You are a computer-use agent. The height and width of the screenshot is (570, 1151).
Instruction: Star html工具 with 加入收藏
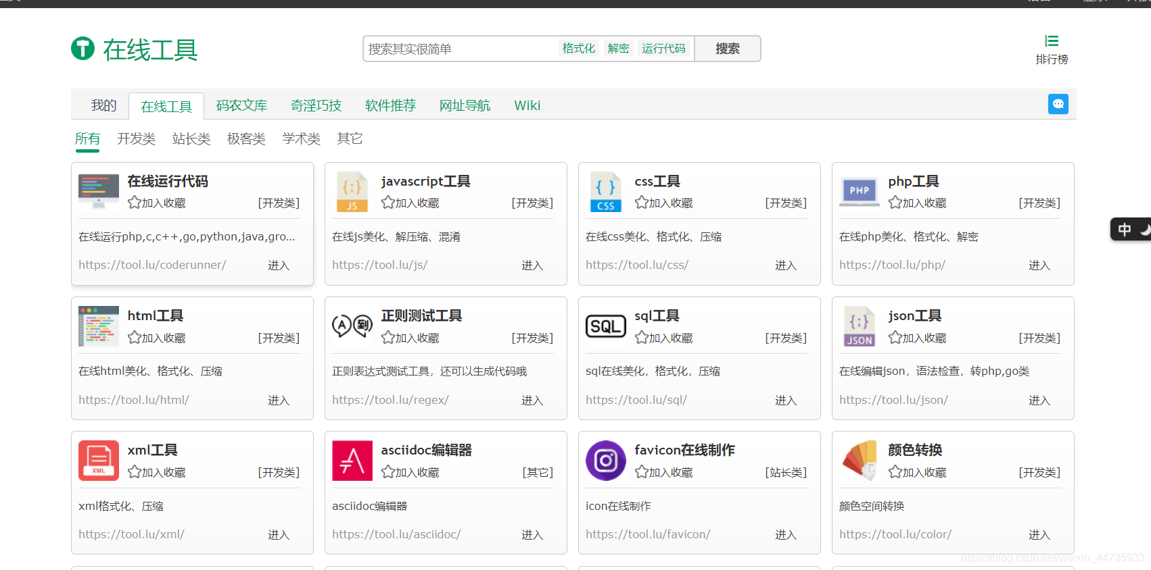pos(157,338)
